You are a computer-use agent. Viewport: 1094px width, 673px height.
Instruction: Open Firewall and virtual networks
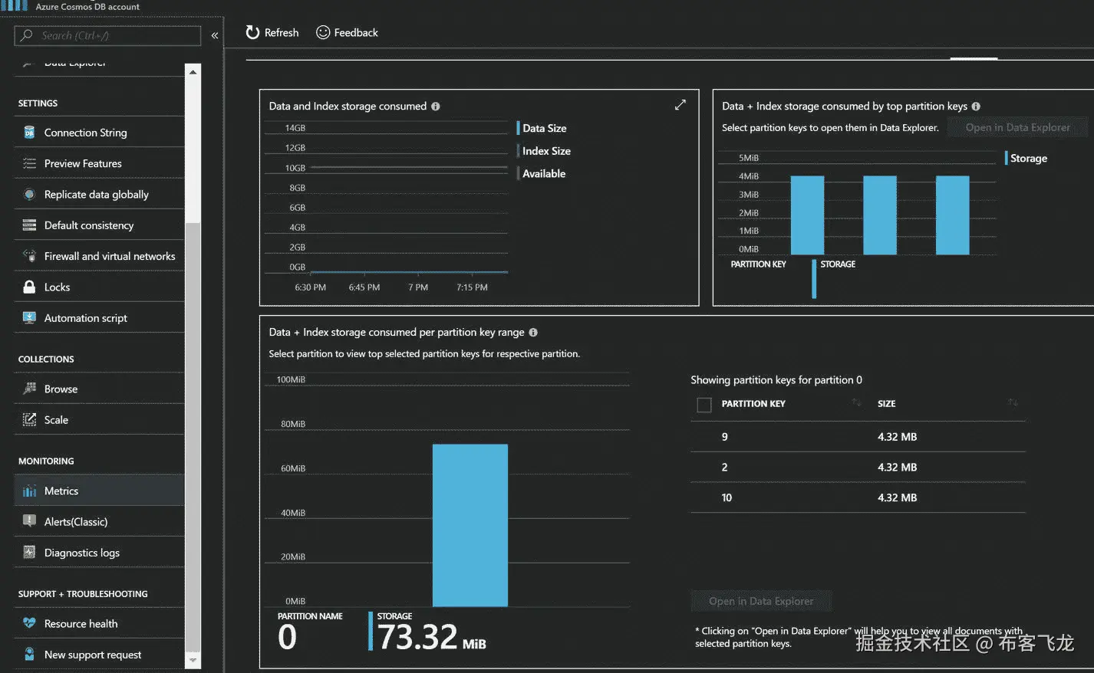(100, 256)
